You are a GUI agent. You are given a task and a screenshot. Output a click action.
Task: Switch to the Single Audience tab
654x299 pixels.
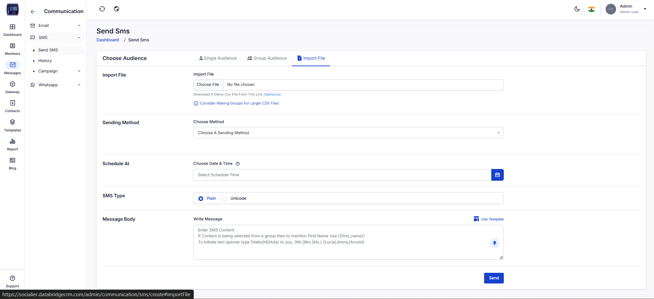[x=218, y=58]
